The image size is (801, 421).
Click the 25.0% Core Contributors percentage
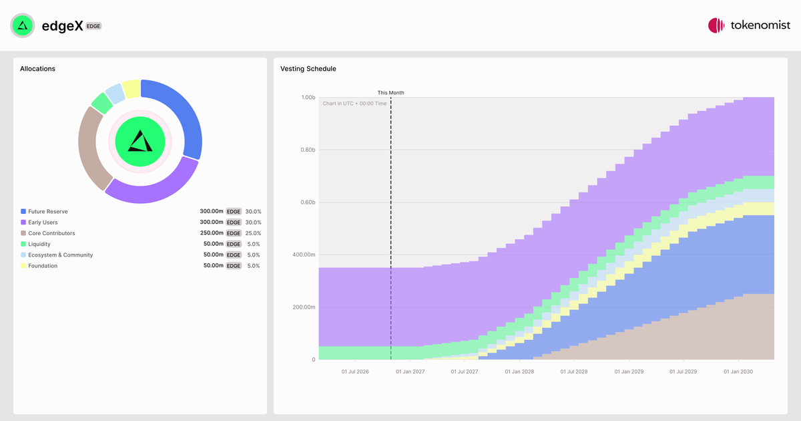pyautogui.click(x=254, y=233)
